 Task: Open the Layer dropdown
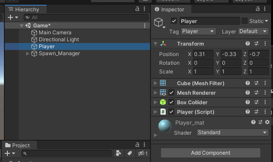coord(253,31)
